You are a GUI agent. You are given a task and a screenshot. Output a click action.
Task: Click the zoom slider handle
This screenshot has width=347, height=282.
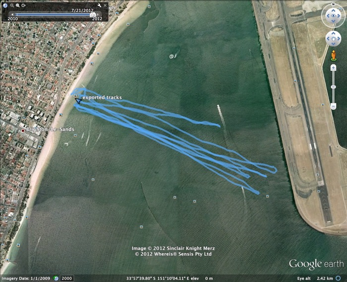click(333, 87)
